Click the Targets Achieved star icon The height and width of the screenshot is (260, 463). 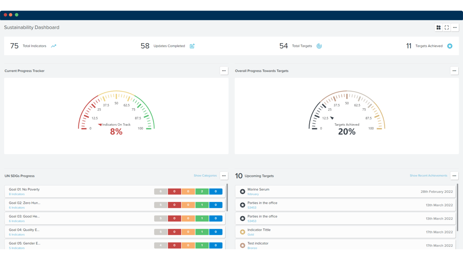coord(450,46)
